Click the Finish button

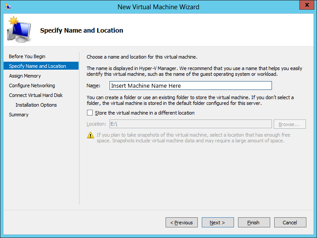pyautogui.click(x=254, y=223)
